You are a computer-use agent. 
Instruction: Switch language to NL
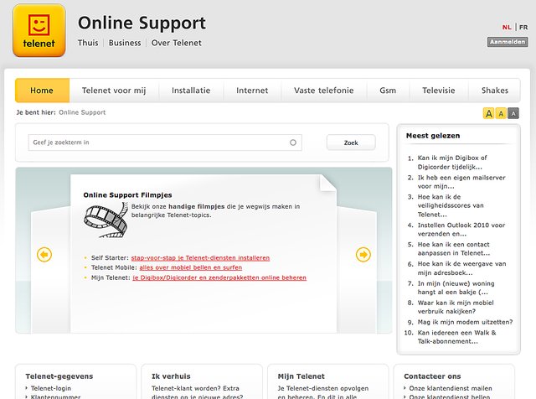pos(507,28)
